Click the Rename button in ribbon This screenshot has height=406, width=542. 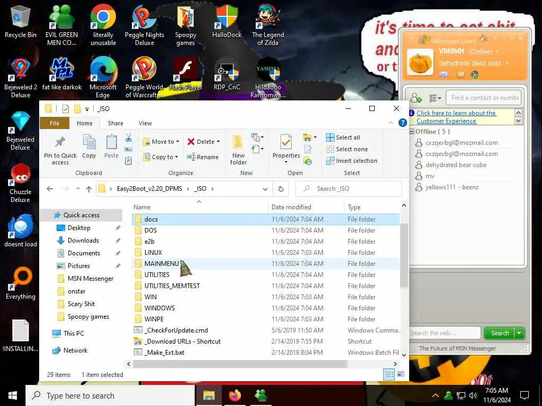203,156
